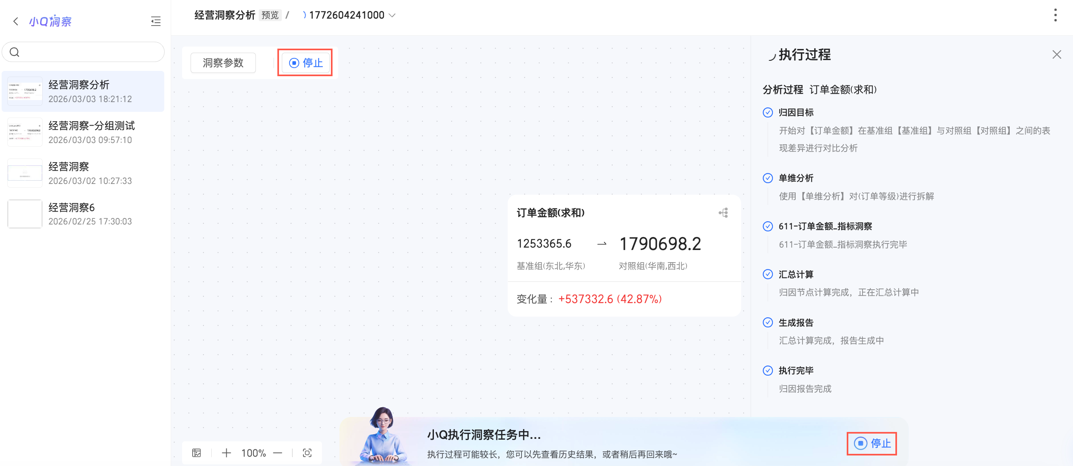Expand the 1772604241000 version dropdown
Viewport: 1073px width, 466px height.
(x=392, y=15)
